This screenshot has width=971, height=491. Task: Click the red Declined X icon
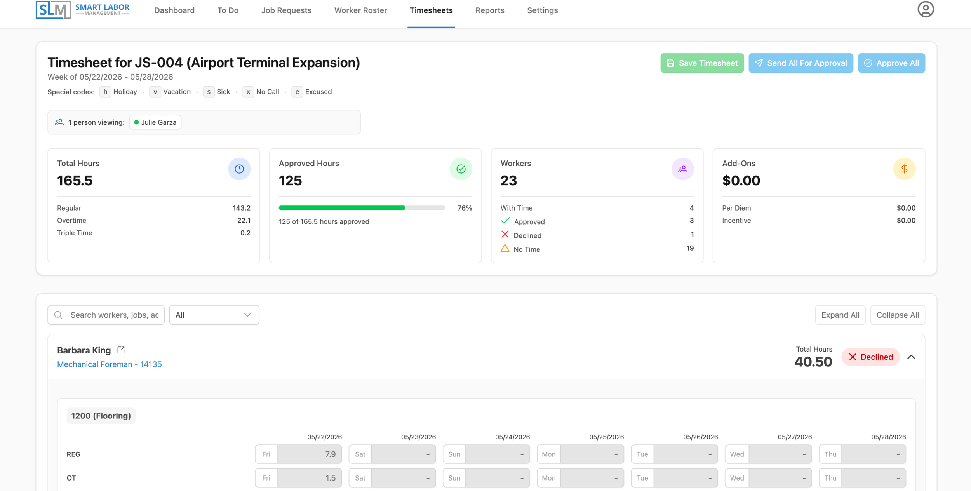505,235
